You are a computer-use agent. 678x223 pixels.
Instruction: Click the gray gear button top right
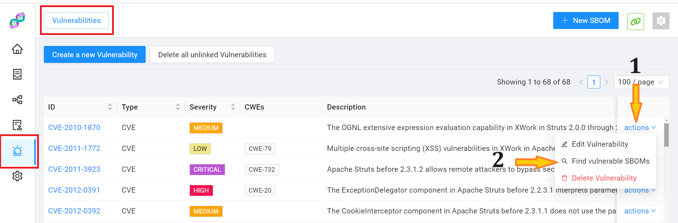coord(661,21)
